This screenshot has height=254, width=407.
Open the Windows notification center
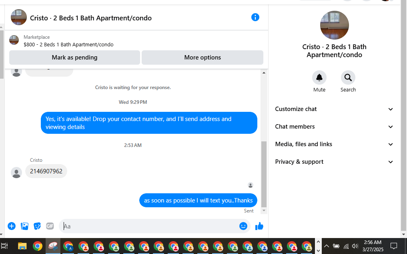pos(394,246)
